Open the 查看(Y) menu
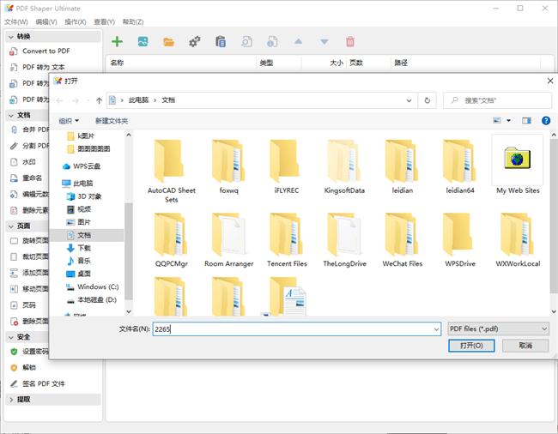This screenshot has width=558, height=434. pos(104,22)
